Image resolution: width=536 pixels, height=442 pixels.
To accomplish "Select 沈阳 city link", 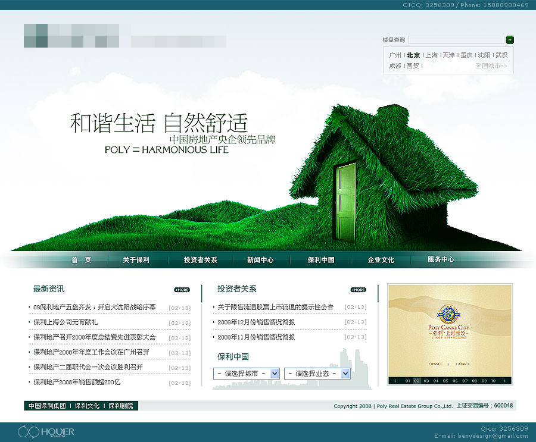I will tap(484, 55).
